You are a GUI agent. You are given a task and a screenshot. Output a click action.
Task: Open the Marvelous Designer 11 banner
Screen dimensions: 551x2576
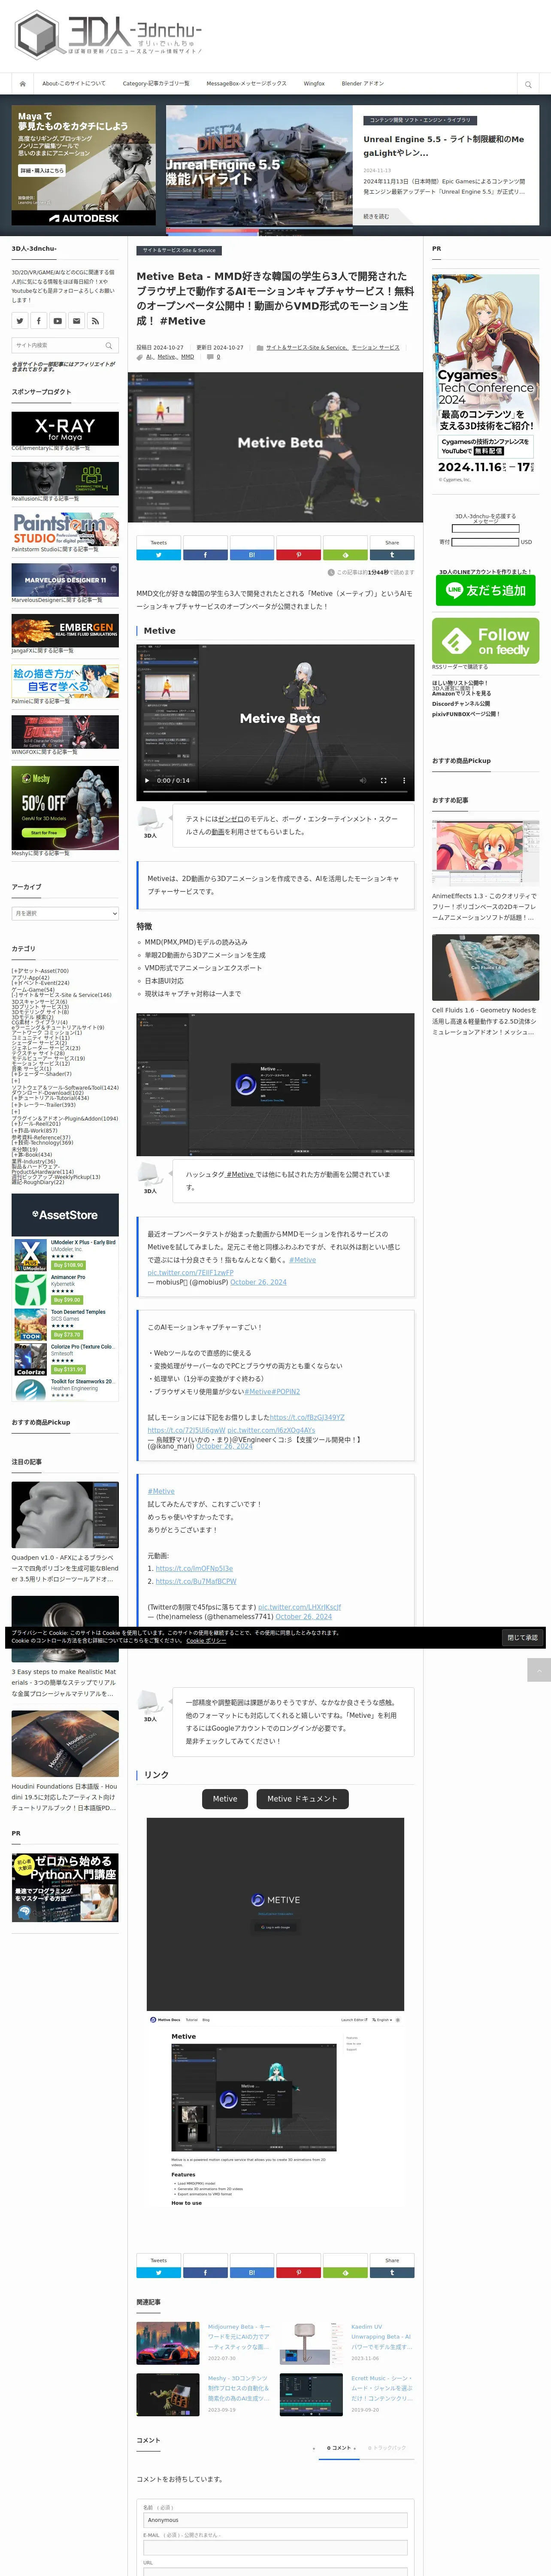65,580
